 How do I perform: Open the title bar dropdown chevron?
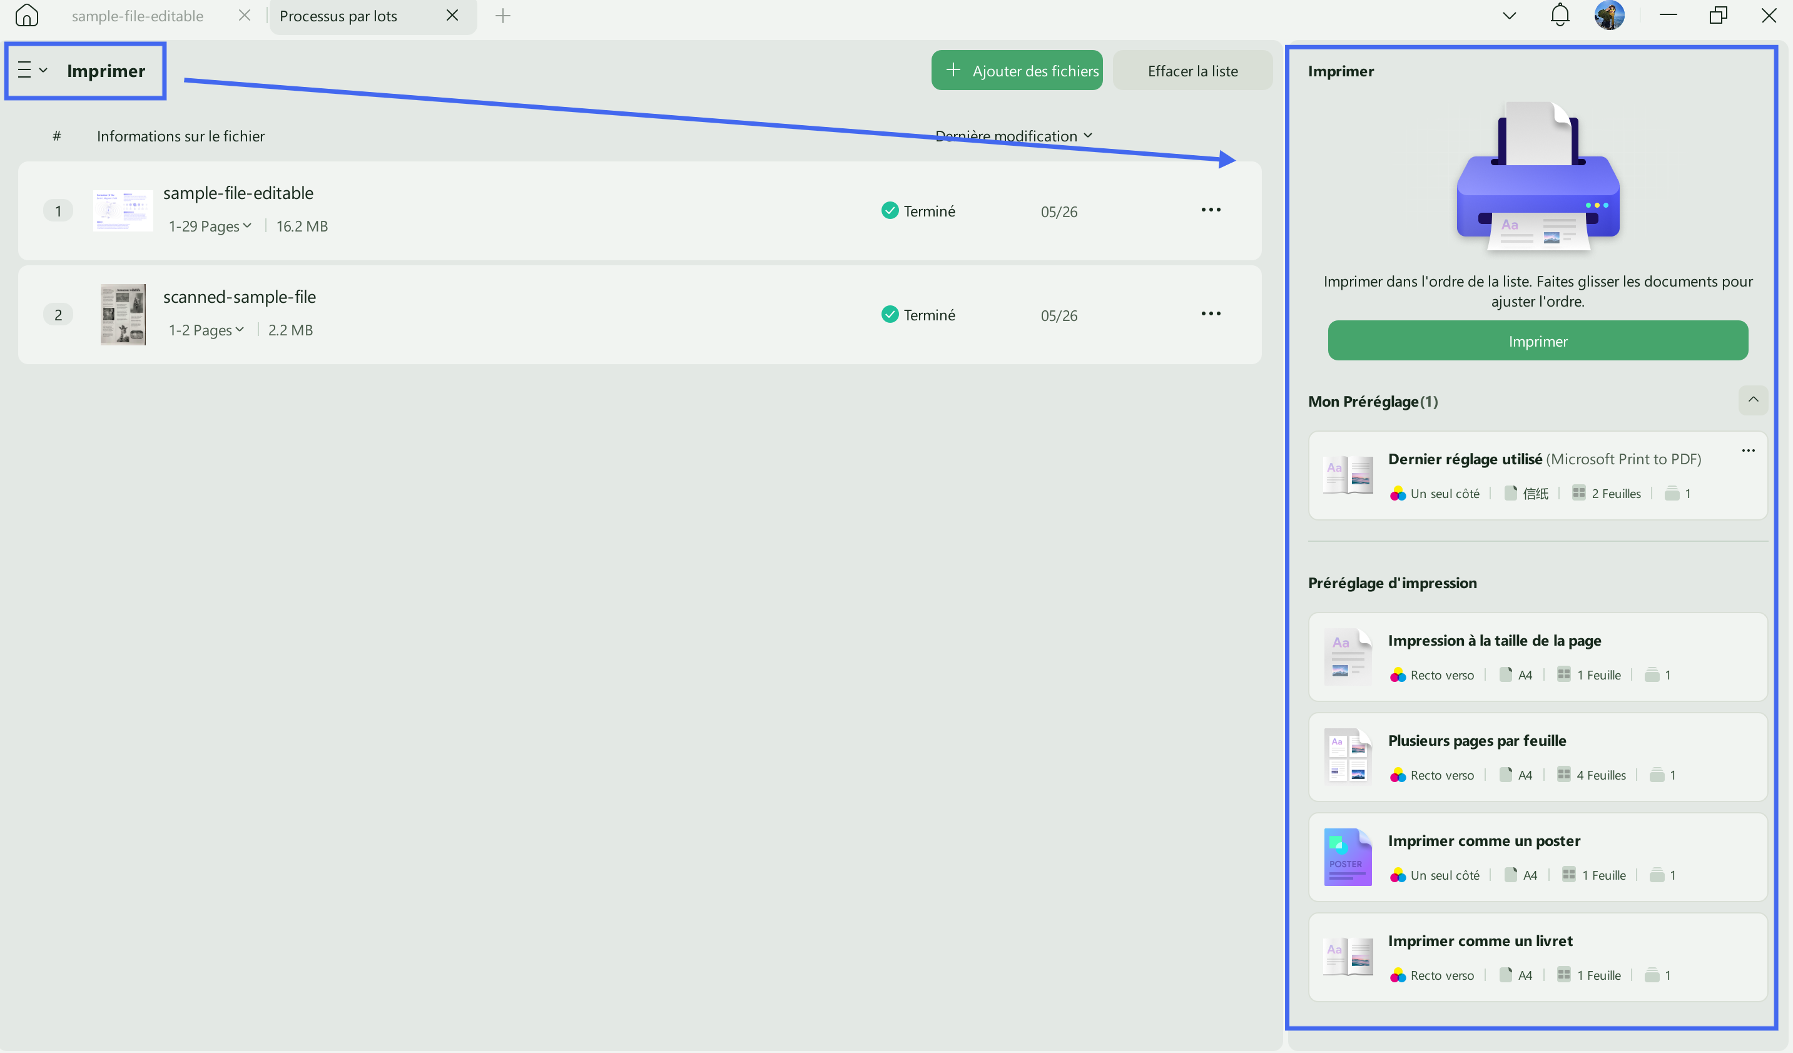click(1509, 16)
